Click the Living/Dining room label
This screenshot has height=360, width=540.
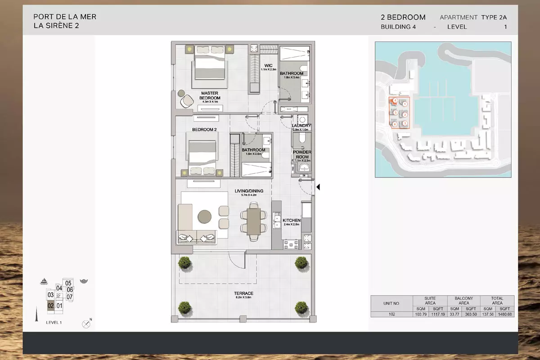(x=249, y=191)
